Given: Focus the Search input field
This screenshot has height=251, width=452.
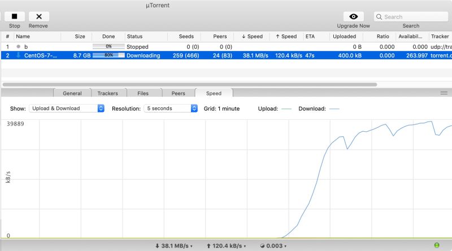Looking at the screenshot, I should (411, 17).
